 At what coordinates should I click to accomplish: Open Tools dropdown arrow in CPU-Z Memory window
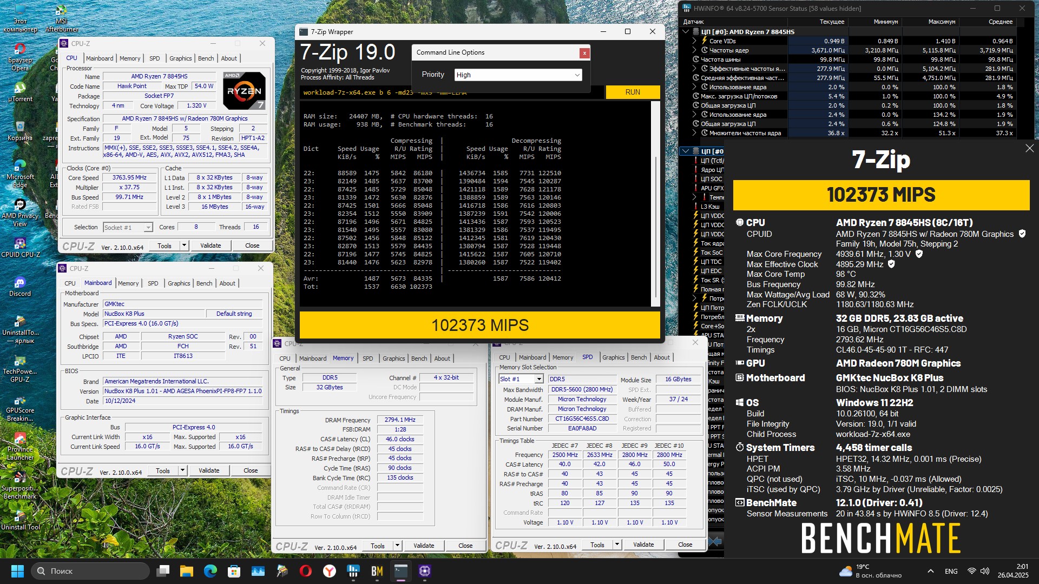click(397, 546)
